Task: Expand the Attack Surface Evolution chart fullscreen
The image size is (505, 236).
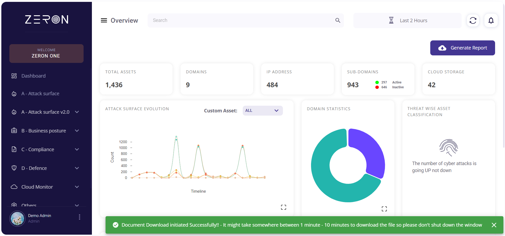Action: [x=283, y=207]
